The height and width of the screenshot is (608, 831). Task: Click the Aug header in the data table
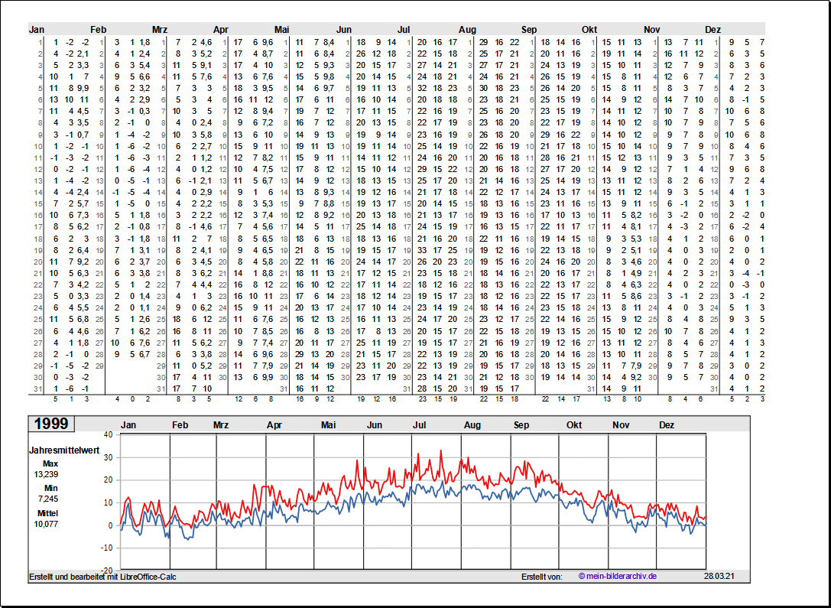click(x=467, y=30)
